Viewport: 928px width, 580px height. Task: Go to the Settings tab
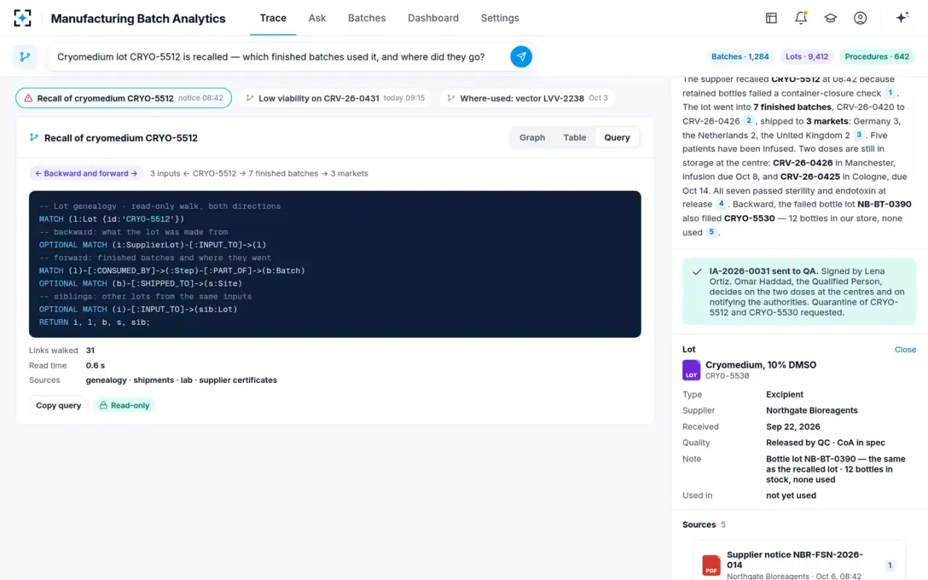[500, 18]
